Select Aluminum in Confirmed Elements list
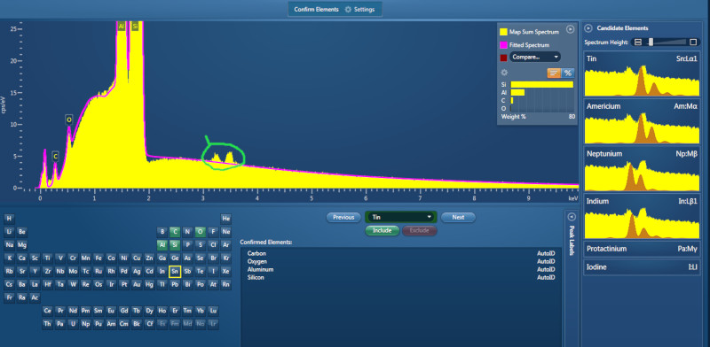Viewport: 710px width, 347px height. [x=260, y=269]
